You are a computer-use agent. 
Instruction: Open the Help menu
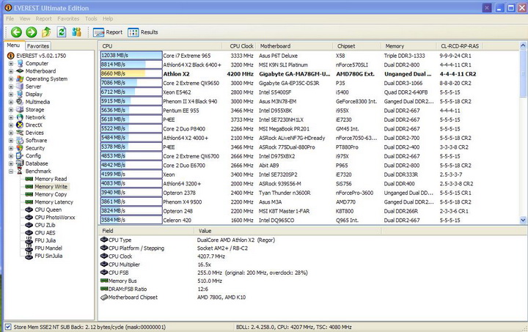coord(108,18)
